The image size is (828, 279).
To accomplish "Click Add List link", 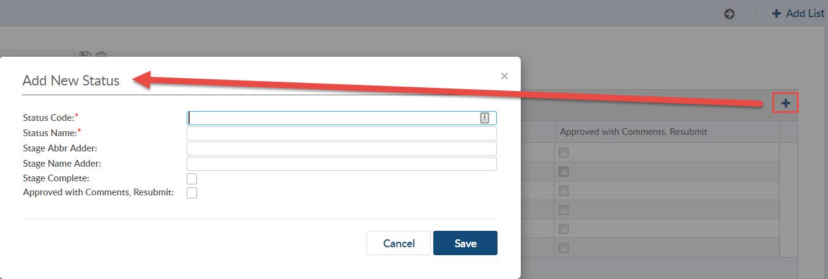I will coord(799,13).
